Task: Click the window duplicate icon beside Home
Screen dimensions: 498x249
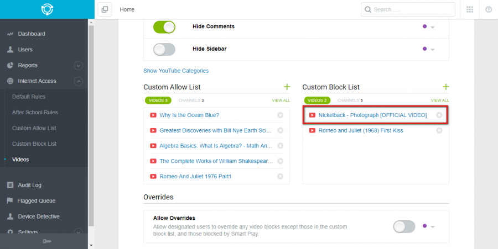Action: coord(105,9)
